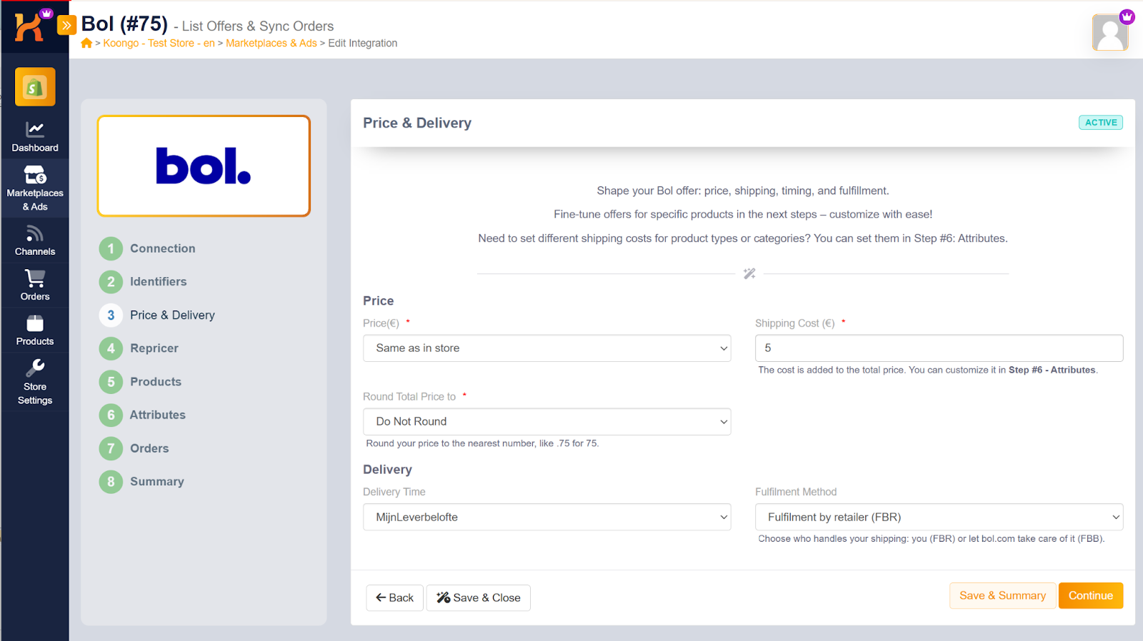Click step 2 circle for Identifiers
The width and height of the screenshot is (1143, 641).
[111, 282]
